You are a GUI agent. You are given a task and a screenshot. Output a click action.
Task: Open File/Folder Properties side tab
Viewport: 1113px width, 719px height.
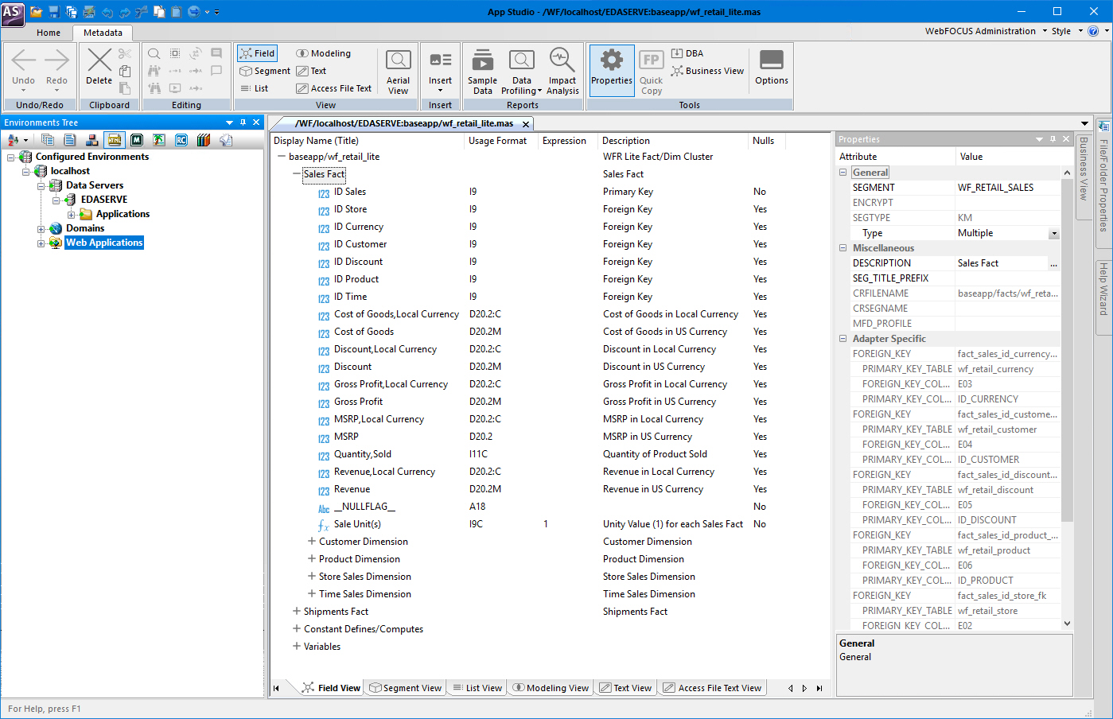(1103, 185)
